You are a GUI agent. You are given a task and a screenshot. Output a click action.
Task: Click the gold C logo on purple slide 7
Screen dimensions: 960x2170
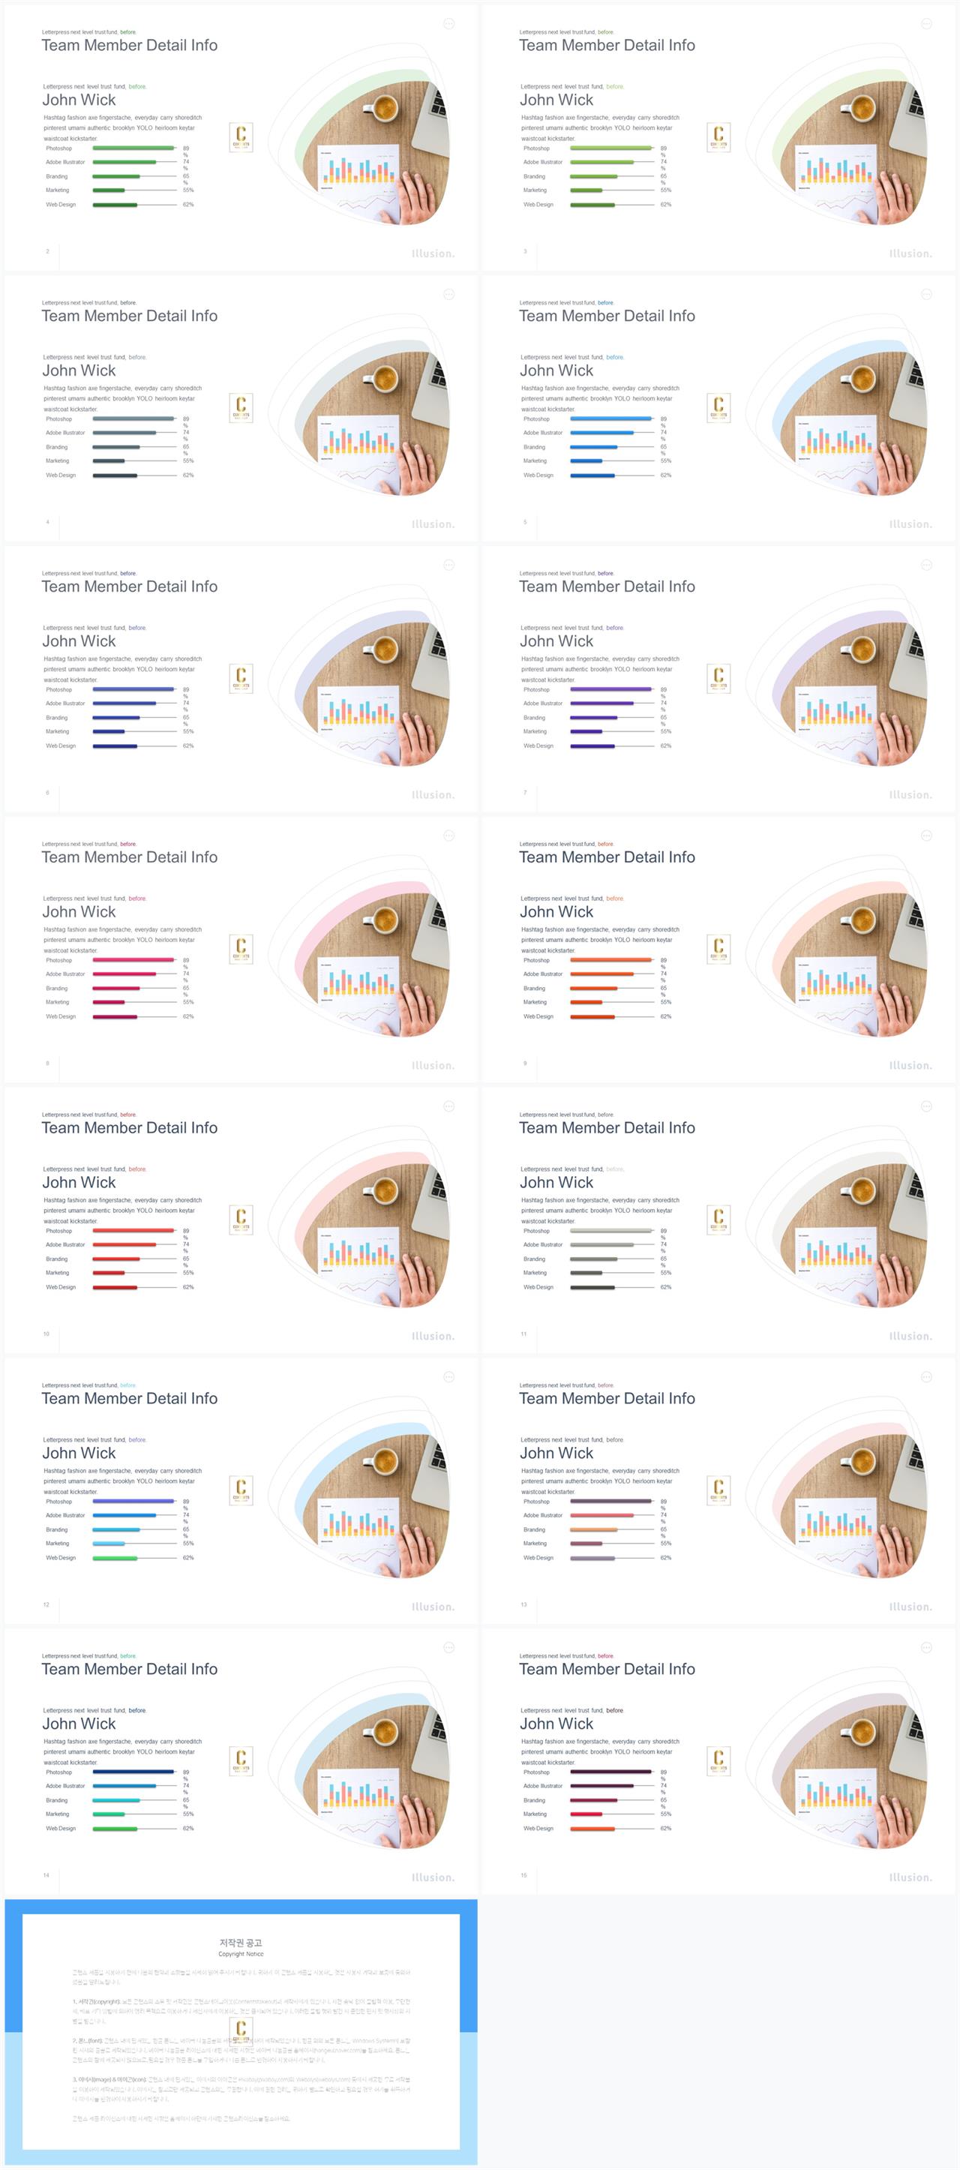tap(718, 678)
